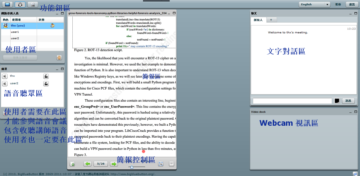Viewport: 360px width, 176px height.
Task: Sort by the 使用者 column header
Action: pyautogui.click(x=24, y=20)
